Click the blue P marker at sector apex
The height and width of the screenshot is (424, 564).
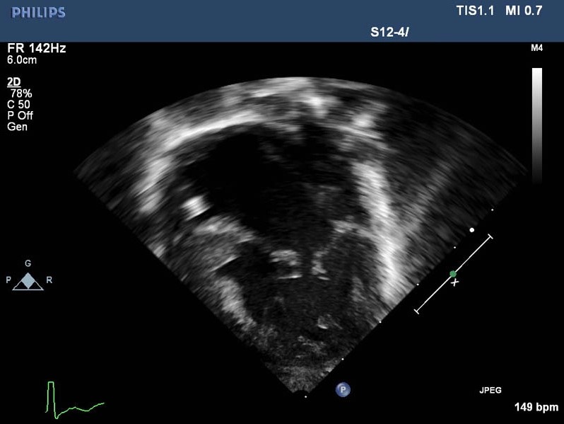343,389
